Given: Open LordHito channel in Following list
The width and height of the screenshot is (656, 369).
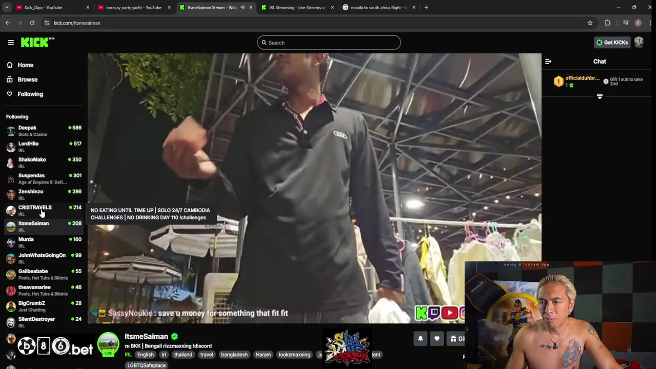Looking at the screenshot, I should click(44, 147).
